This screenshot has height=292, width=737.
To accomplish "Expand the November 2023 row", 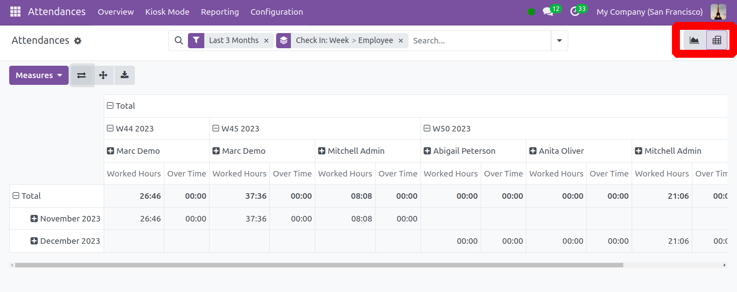I will click(34, 219).
